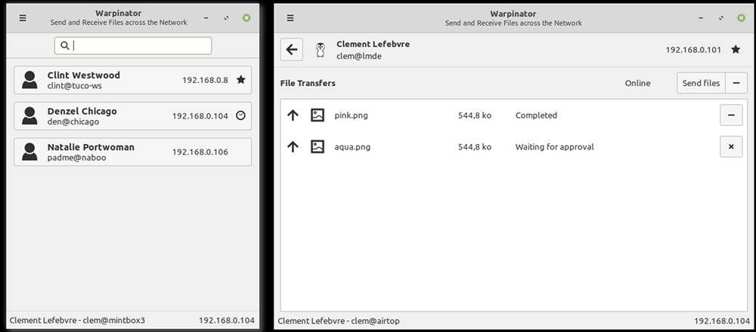The width and height of the screenshot is (756, 332).
Task: Open the hamburger menu in left Warpinator window
Action: click(x=23, y=18)
